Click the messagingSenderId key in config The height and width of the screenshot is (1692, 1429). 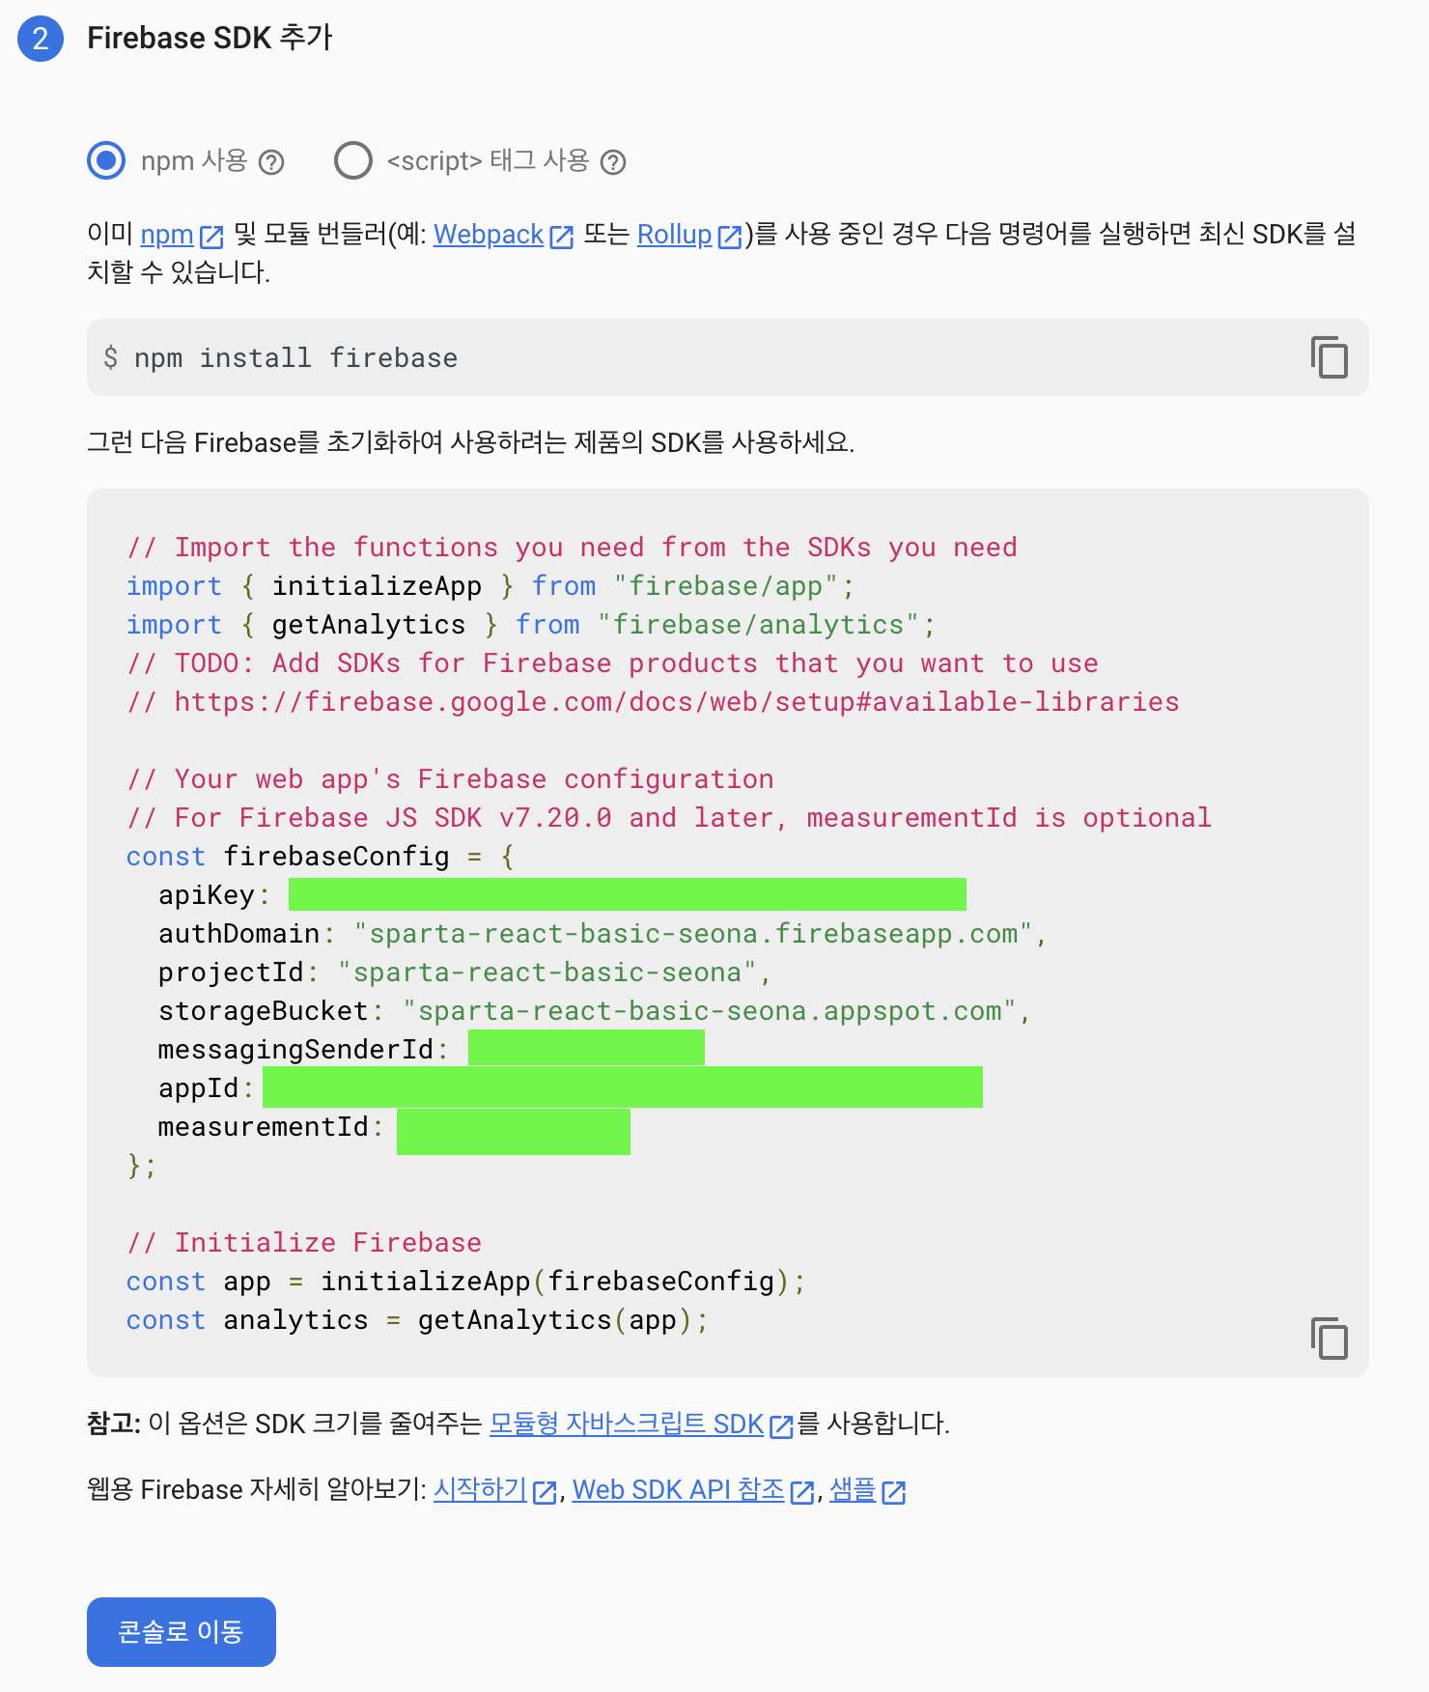coord(296,1050)
